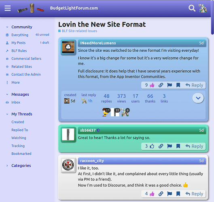Click 1 draft badge

coord(44,43)
